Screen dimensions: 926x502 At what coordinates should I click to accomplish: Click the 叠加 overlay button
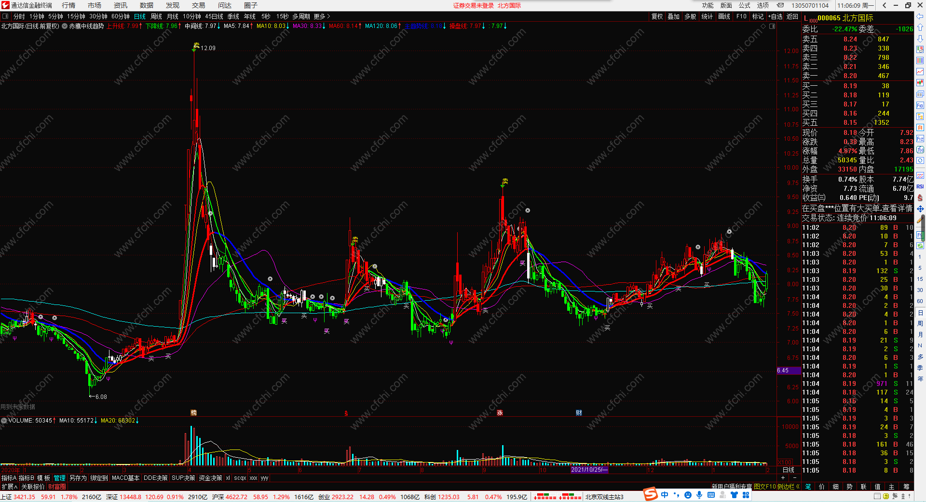[x=673, y=16]
